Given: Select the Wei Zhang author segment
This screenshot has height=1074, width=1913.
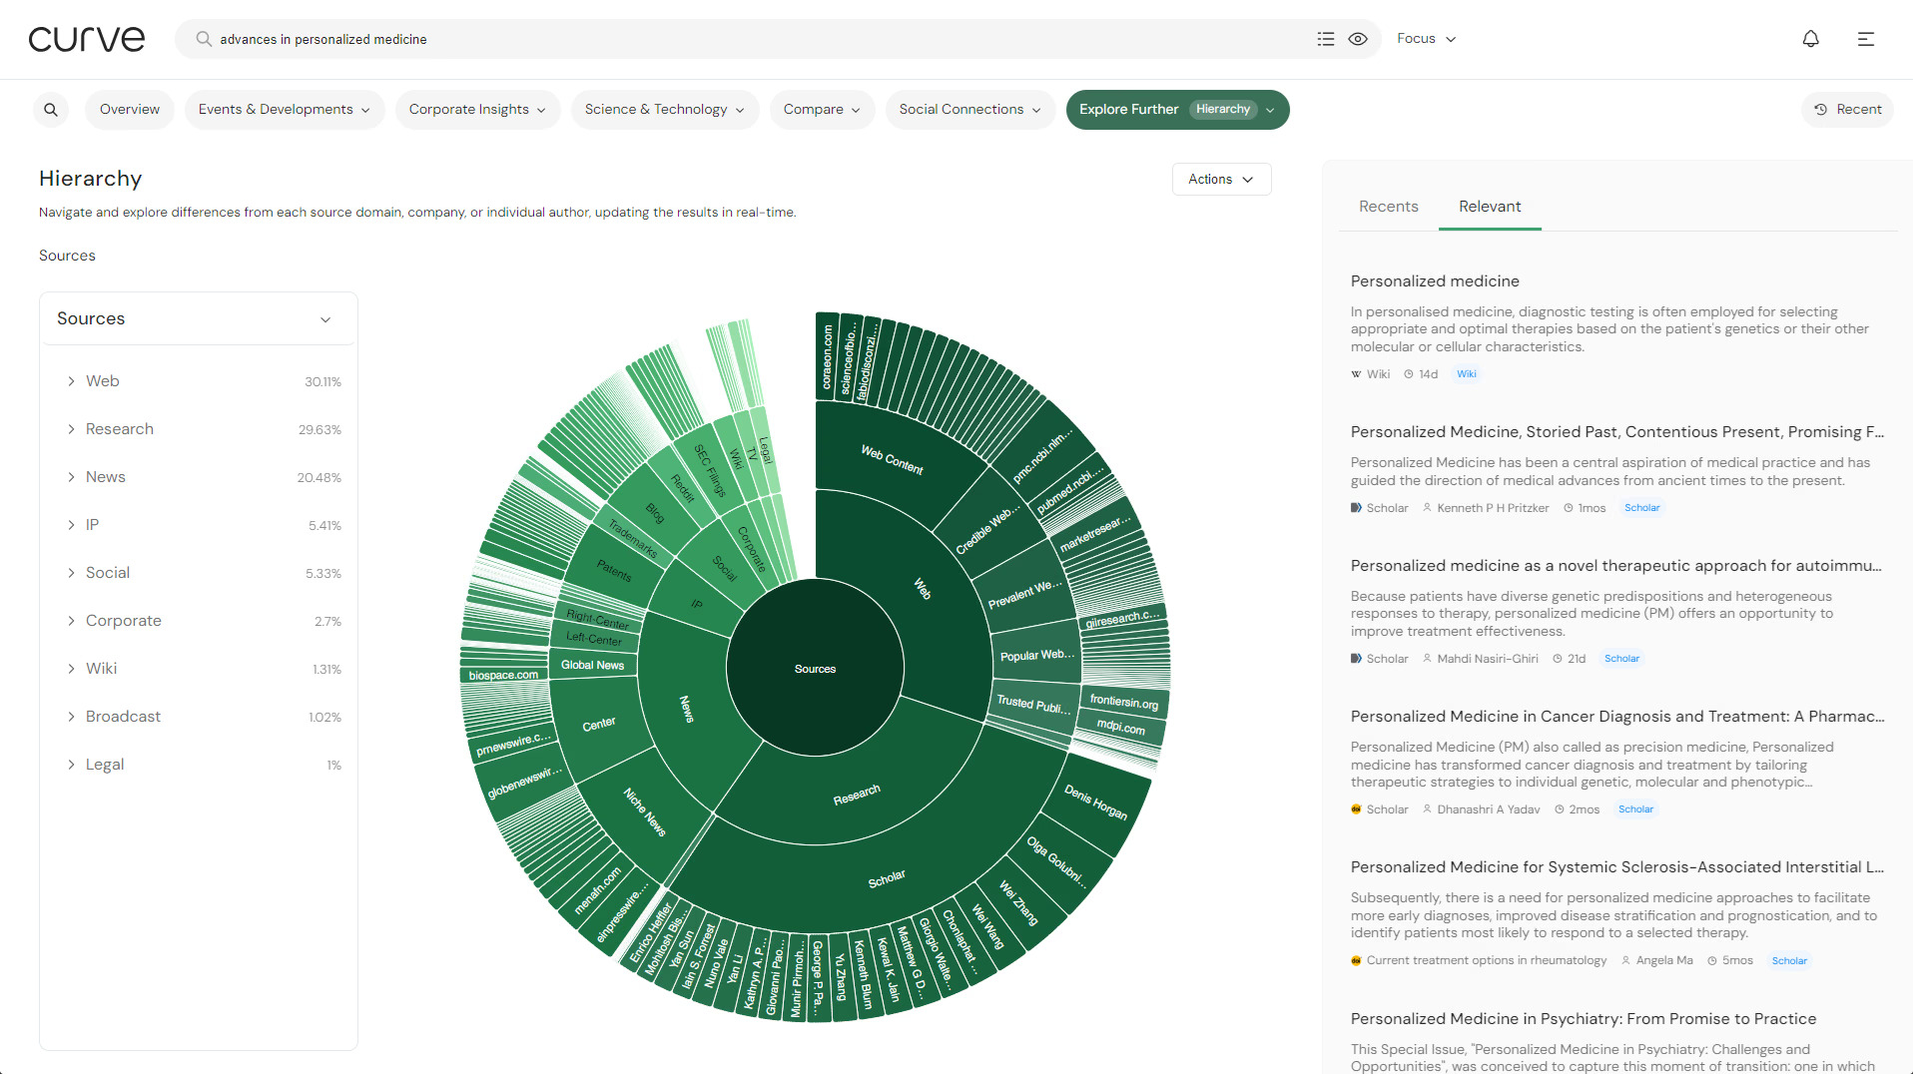Looking at the screenshot, I should point(1018,902).
